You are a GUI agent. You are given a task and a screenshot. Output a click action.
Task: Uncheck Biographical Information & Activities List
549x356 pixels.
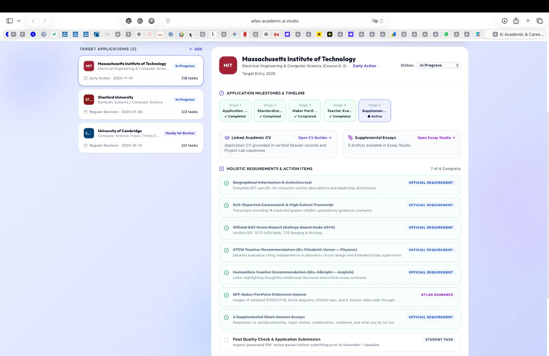226,183
